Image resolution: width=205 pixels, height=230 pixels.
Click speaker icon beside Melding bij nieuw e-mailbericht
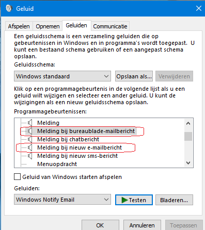pos(30,147)
